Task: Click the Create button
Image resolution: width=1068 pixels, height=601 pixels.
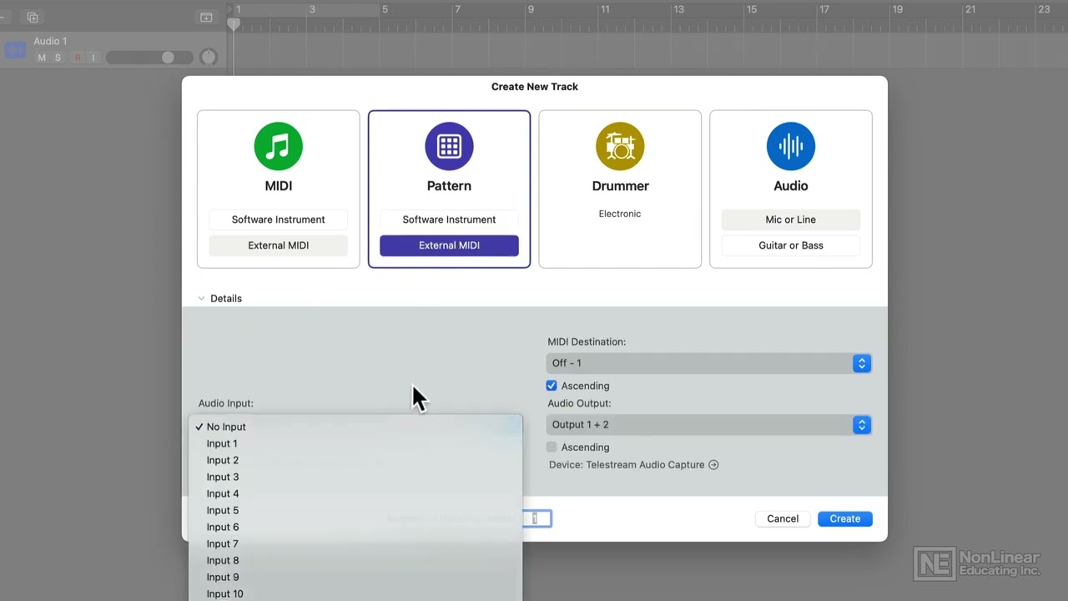Action: click(x=845, y=518)
